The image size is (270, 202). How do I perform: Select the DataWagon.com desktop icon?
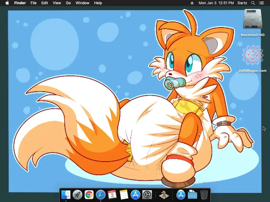[253, 55]
